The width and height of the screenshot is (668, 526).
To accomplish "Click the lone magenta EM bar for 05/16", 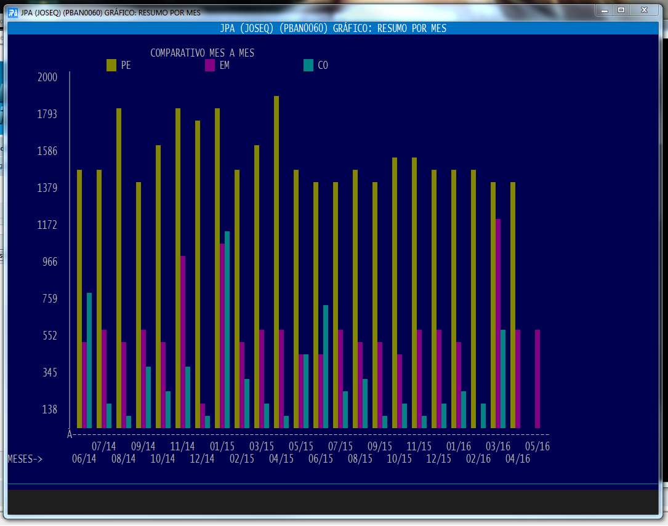I will [537, 378].
